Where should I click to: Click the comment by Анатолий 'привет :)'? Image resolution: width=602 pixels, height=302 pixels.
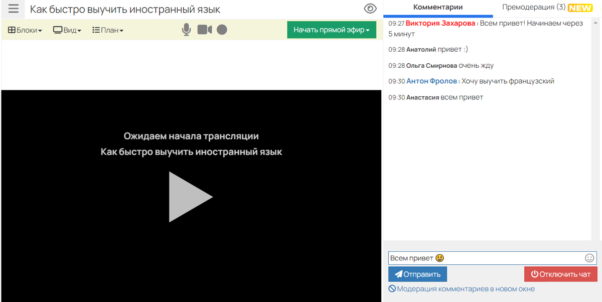[453, 49]
